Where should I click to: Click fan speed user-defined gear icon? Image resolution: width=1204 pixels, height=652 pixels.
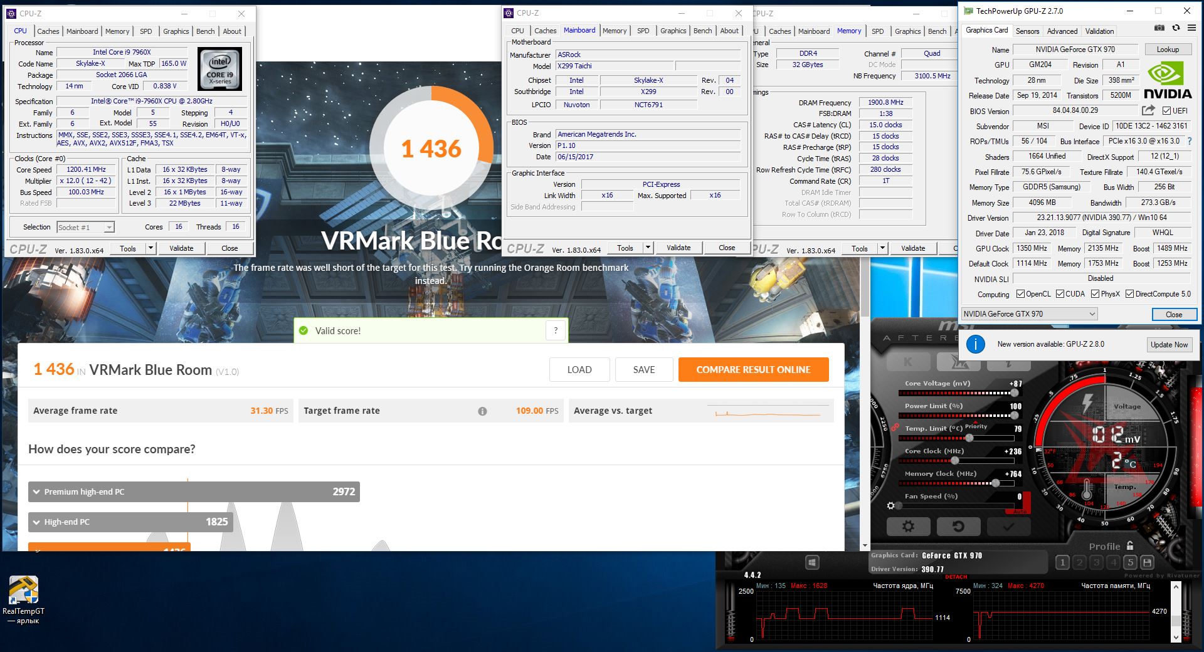click(890, 505)
